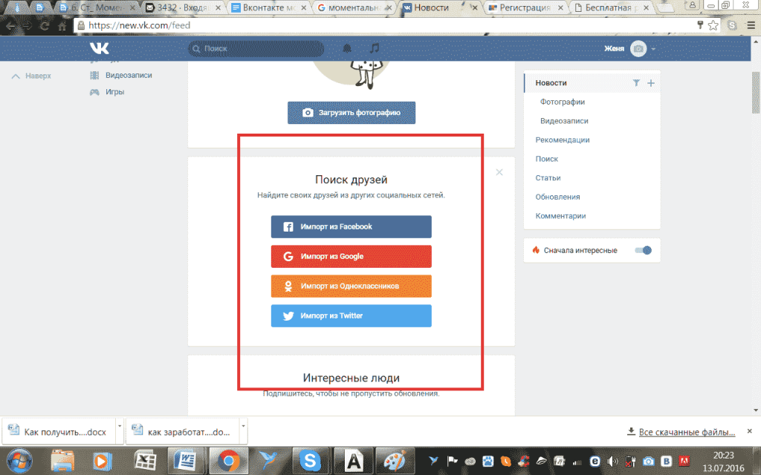Switch to the Google моментальн tab
This screenshot has width=761, height=475.
(x=354, y=7)
